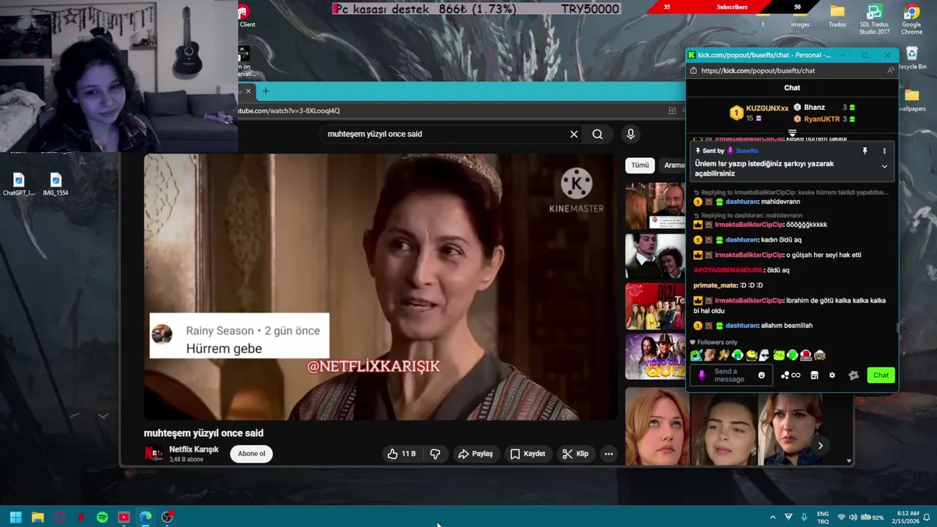Switch to Microsoft Edge in the taskbar

(146, 517)
